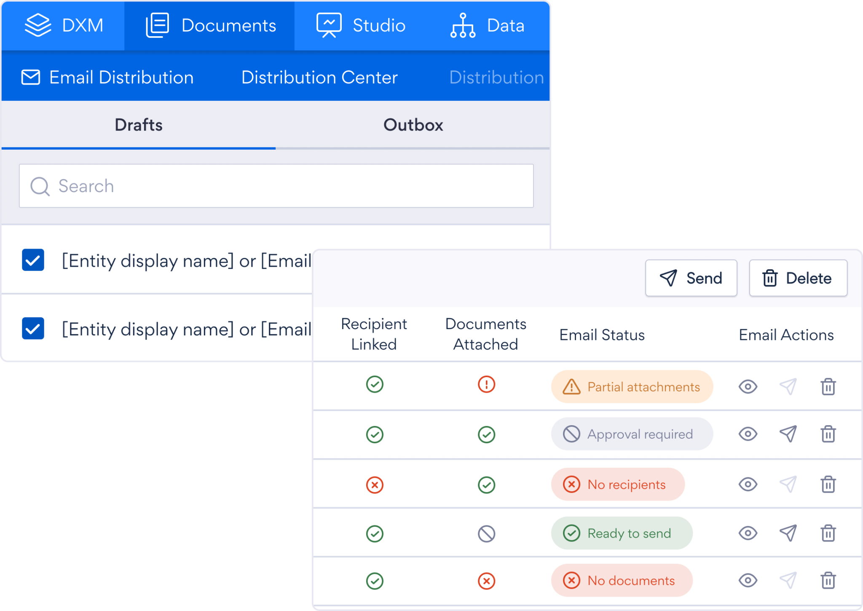Click the Email Distribution envelope icon
The image size is (863, 611).
[x=30, y=77]
